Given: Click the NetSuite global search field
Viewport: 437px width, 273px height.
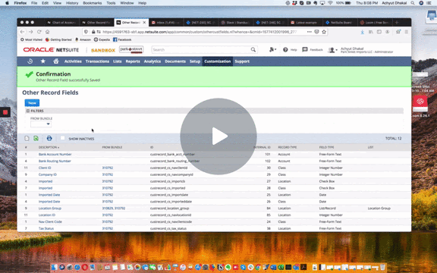Looking at the screenshot, I should (x=200, y=49).
